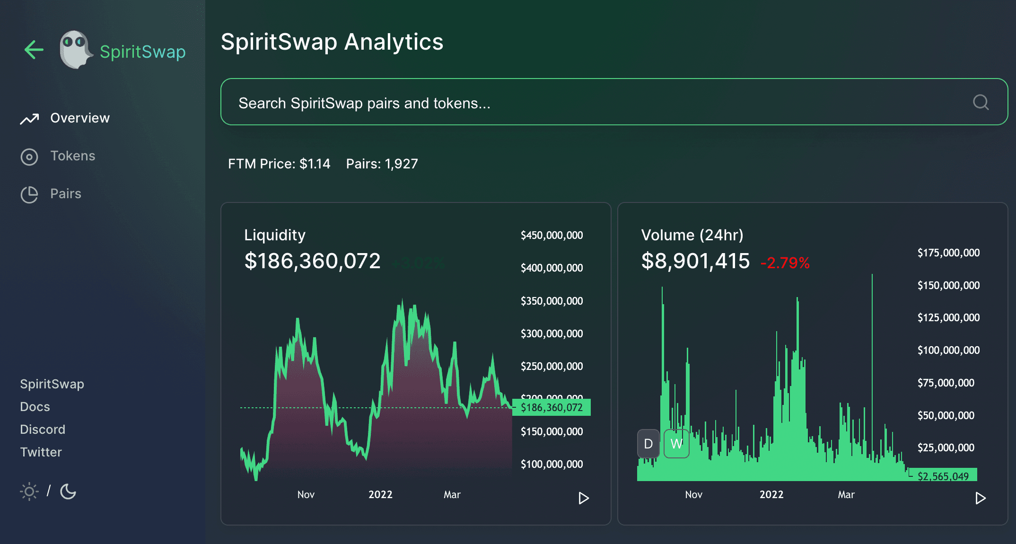Click the search magnifier icon
This screenshot has width=1016, height=544.
click(x=981, y=102)
